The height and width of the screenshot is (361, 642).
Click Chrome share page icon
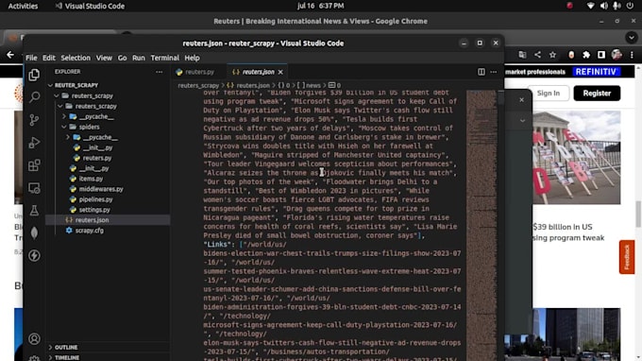pyautogui.click(x=537, y=55)
